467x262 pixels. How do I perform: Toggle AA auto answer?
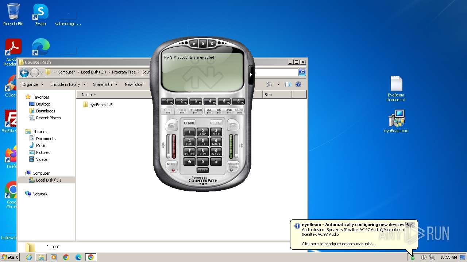coord(209,111)
